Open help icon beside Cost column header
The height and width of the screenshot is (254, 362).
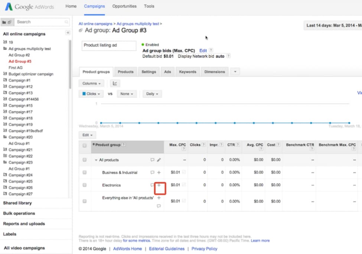pyautogui.click(x=278, y=145)
